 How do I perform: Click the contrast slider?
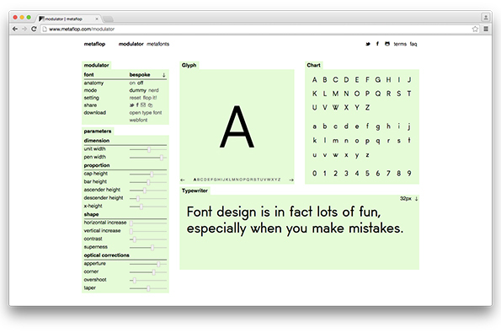[148, 239]
